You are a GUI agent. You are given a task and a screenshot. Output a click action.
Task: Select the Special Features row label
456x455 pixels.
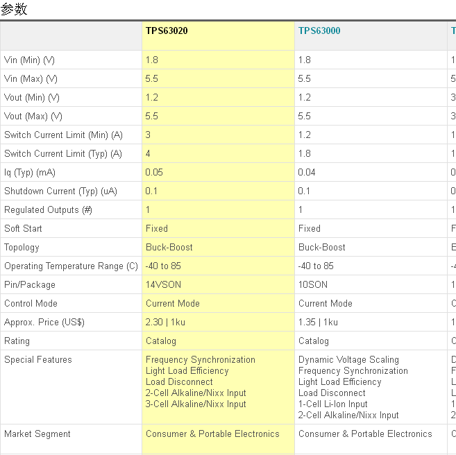coord(37,360)
